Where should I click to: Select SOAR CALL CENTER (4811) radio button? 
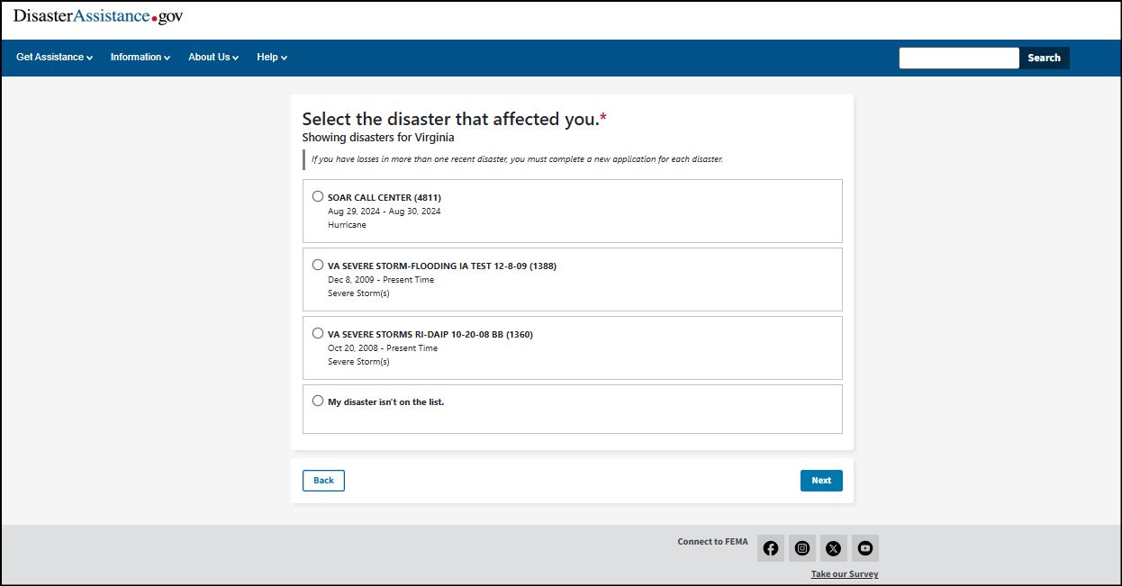tap(318, 196)
